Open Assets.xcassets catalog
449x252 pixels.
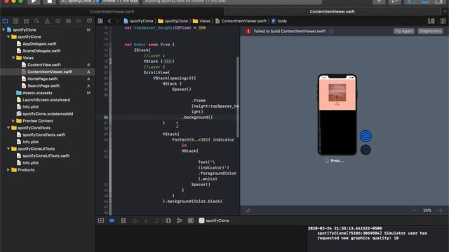[37, 93]
